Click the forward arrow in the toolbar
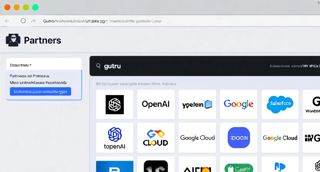 point(33,21)
